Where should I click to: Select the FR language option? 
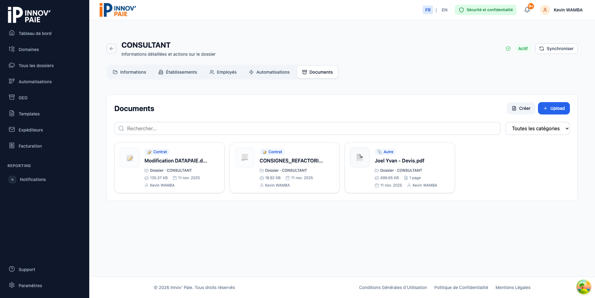pos(428,10)
